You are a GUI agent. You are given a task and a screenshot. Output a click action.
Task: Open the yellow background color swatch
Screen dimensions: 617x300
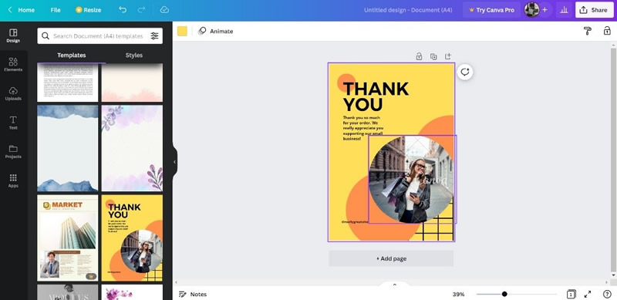click(x=182, y=31)
